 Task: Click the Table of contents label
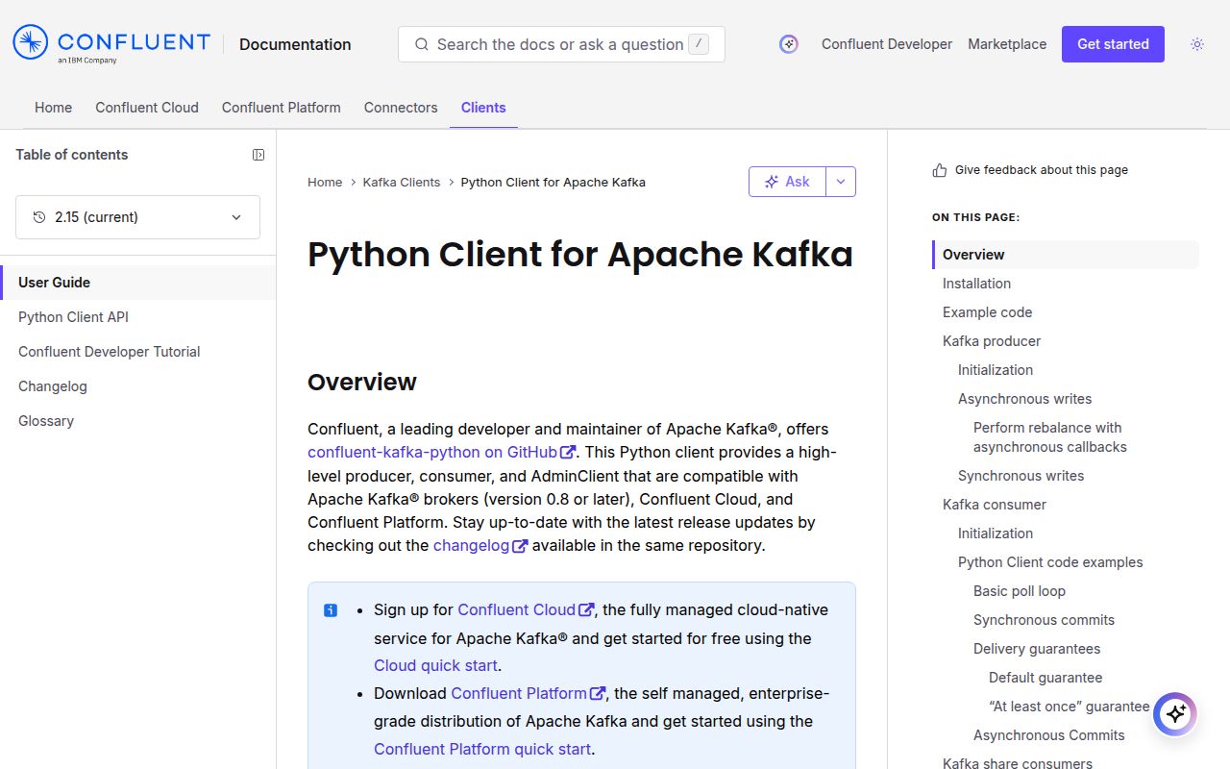pyautogui.click(x=72, y=155)
